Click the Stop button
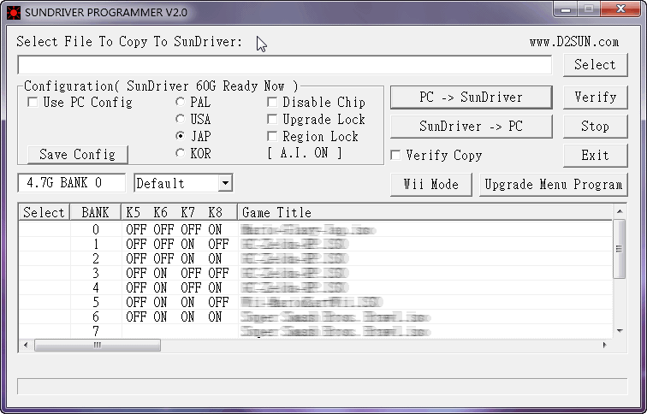The width and height of the screenshot is (647, 414). (x=595, y=127)
